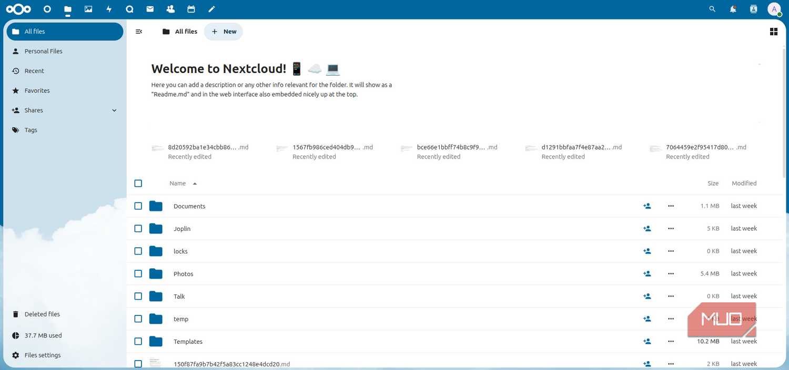Select the 150f87fa9b7b42f5a83cc1248e4dcd20.md file checkbox

point(138,364)
